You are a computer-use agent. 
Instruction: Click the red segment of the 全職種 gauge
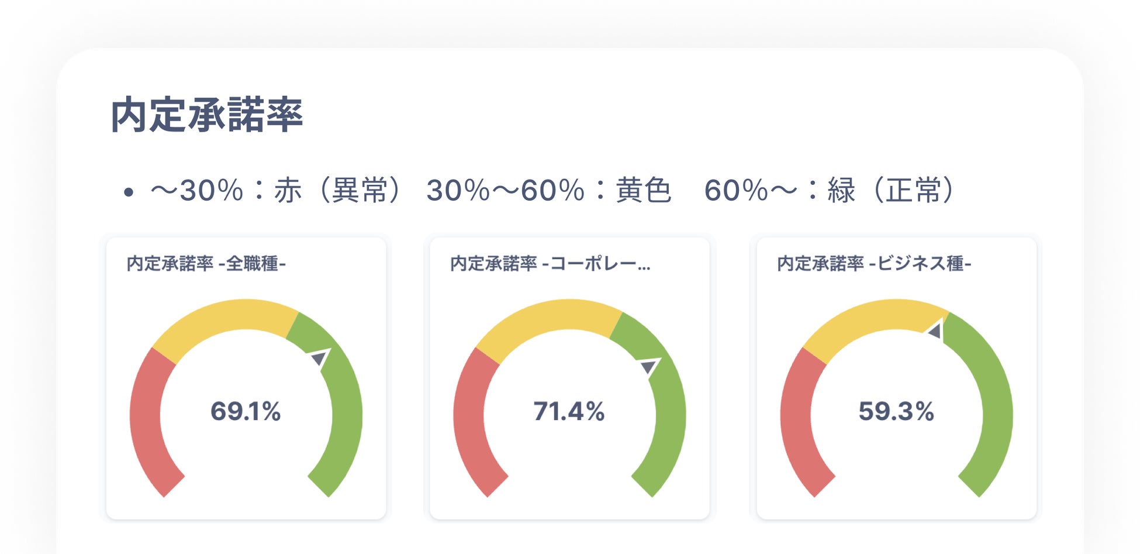pyautogui.click(x=147, y=421)
